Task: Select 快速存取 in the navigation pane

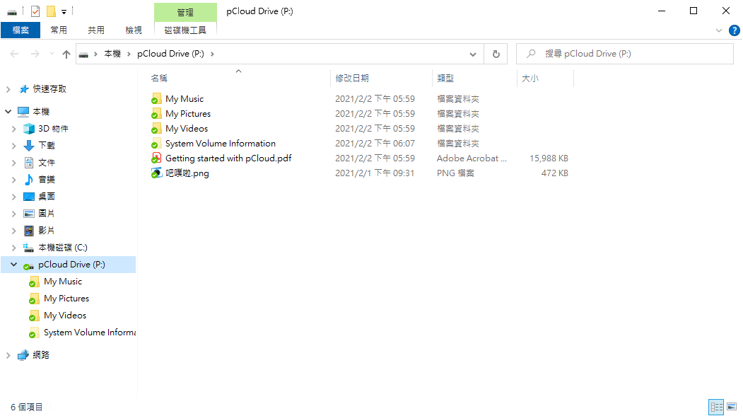Action: [x=49, y=89]
